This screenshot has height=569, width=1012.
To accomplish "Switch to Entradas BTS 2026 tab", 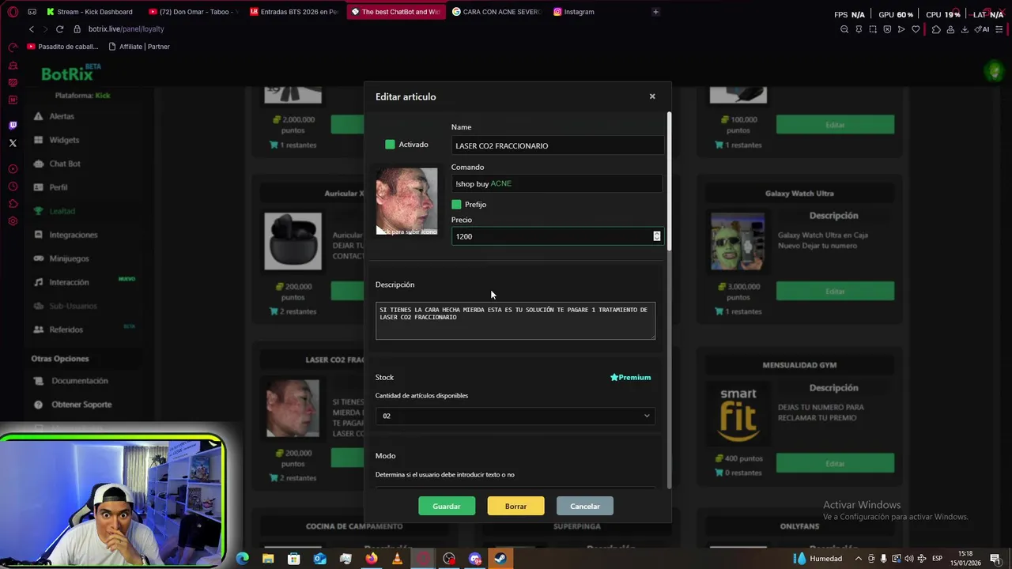I will click(294, 12).
